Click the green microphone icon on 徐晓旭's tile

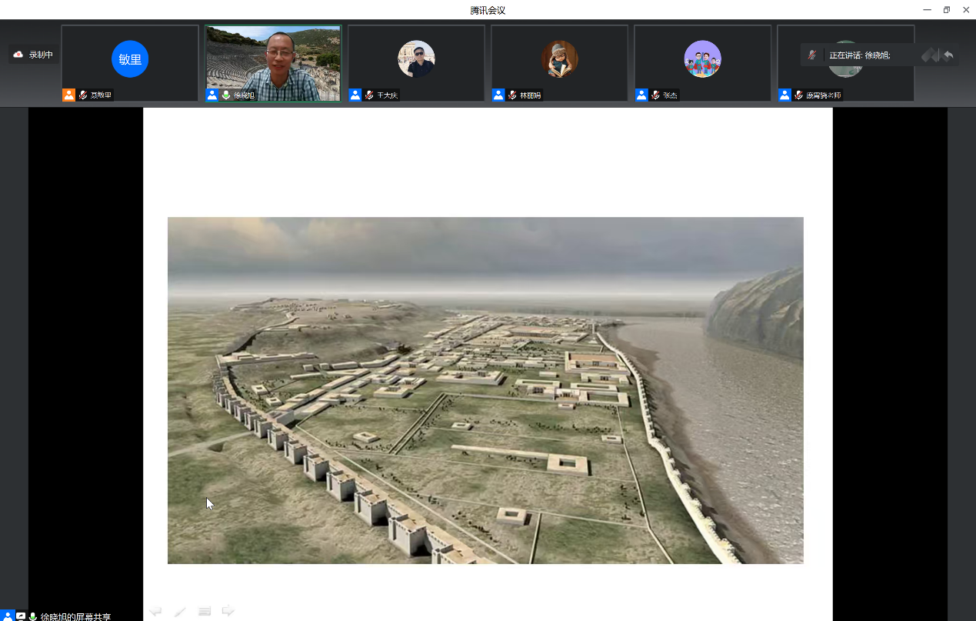point(226,95)
